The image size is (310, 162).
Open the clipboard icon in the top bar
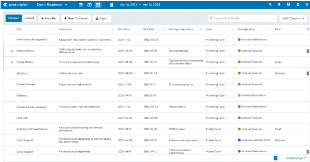(x=112, y=4)
